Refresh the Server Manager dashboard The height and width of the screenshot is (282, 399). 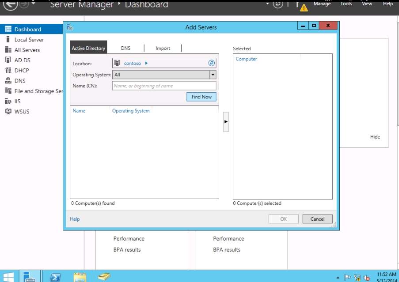[x=278, y=4]
